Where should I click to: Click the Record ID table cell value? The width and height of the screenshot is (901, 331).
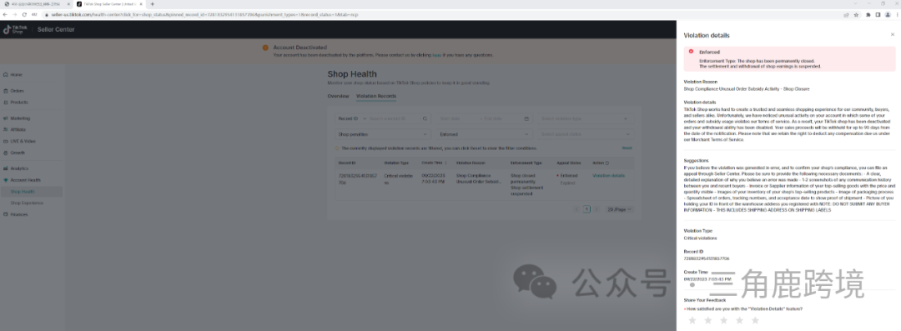click(x=358, y=178)
